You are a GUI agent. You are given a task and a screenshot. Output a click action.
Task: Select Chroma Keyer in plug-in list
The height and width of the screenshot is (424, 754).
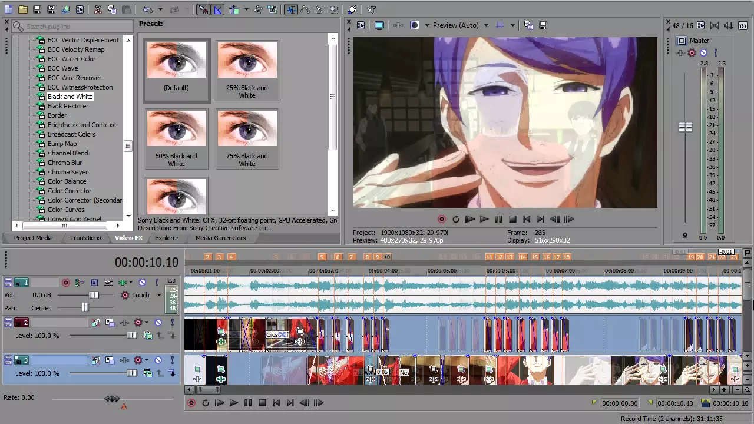point(68,172)
